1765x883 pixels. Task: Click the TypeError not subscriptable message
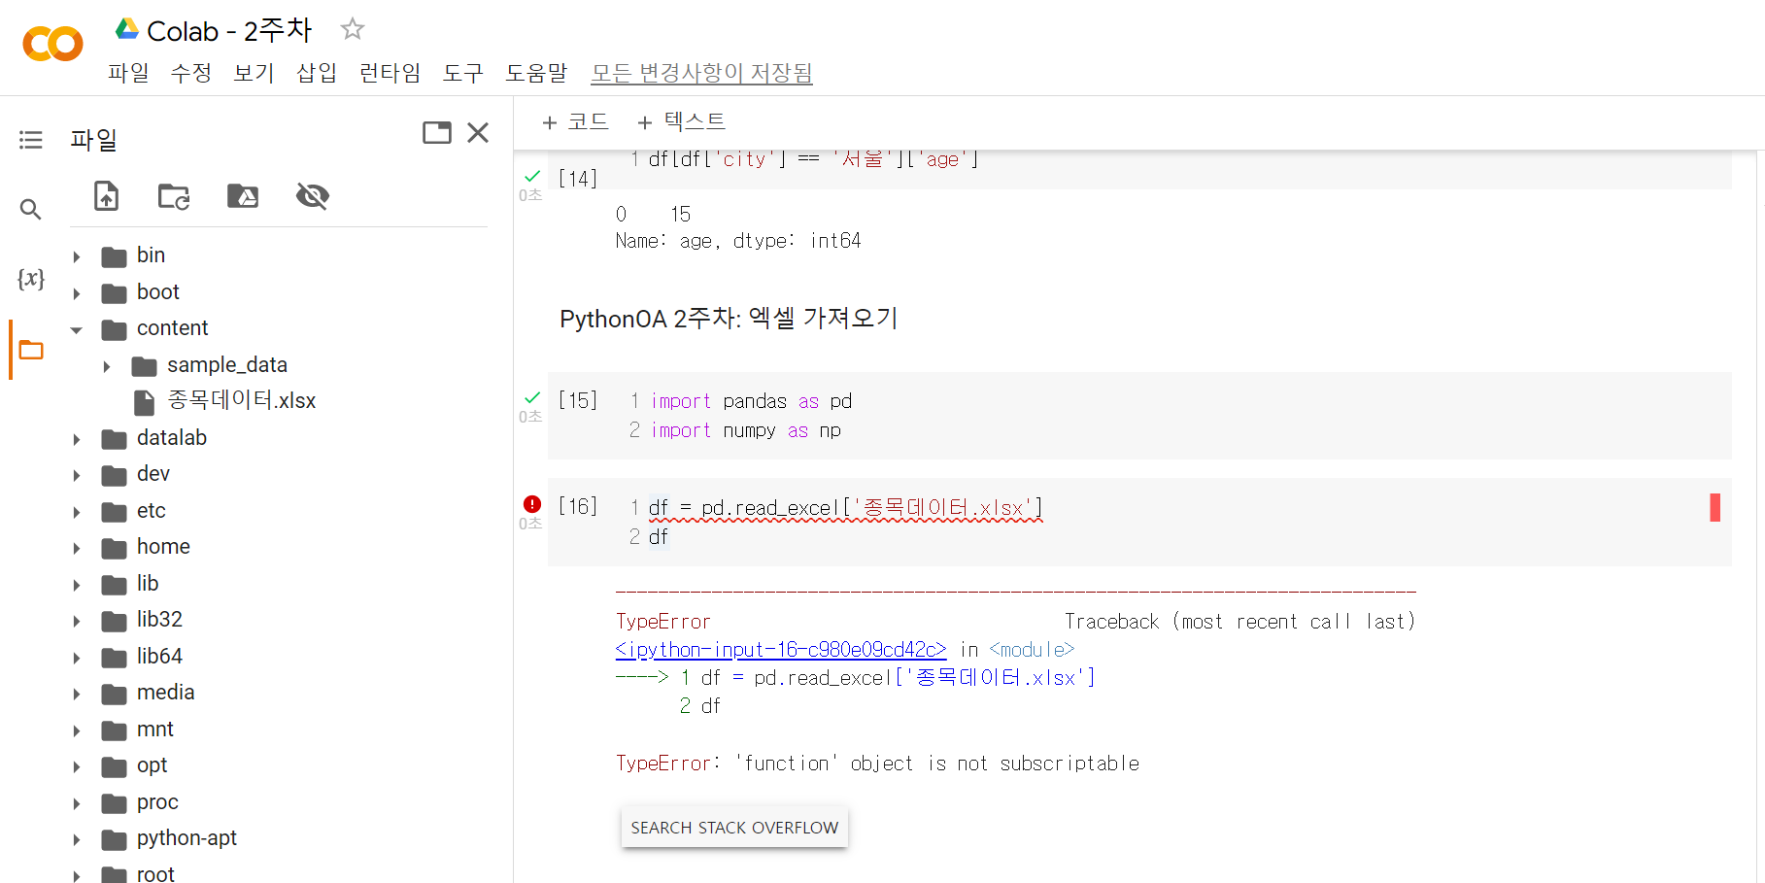(877, 764)
